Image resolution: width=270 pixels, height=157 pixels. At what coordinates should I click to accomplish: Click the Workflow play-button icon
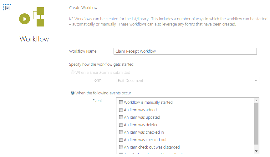[x=25, y=19]
